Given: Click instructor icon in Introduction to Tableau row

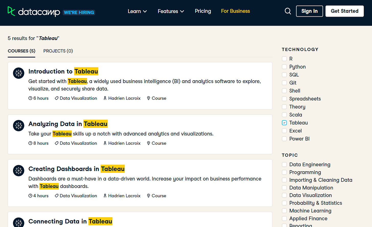Looking at the screenshot, I should coord(105,98).
